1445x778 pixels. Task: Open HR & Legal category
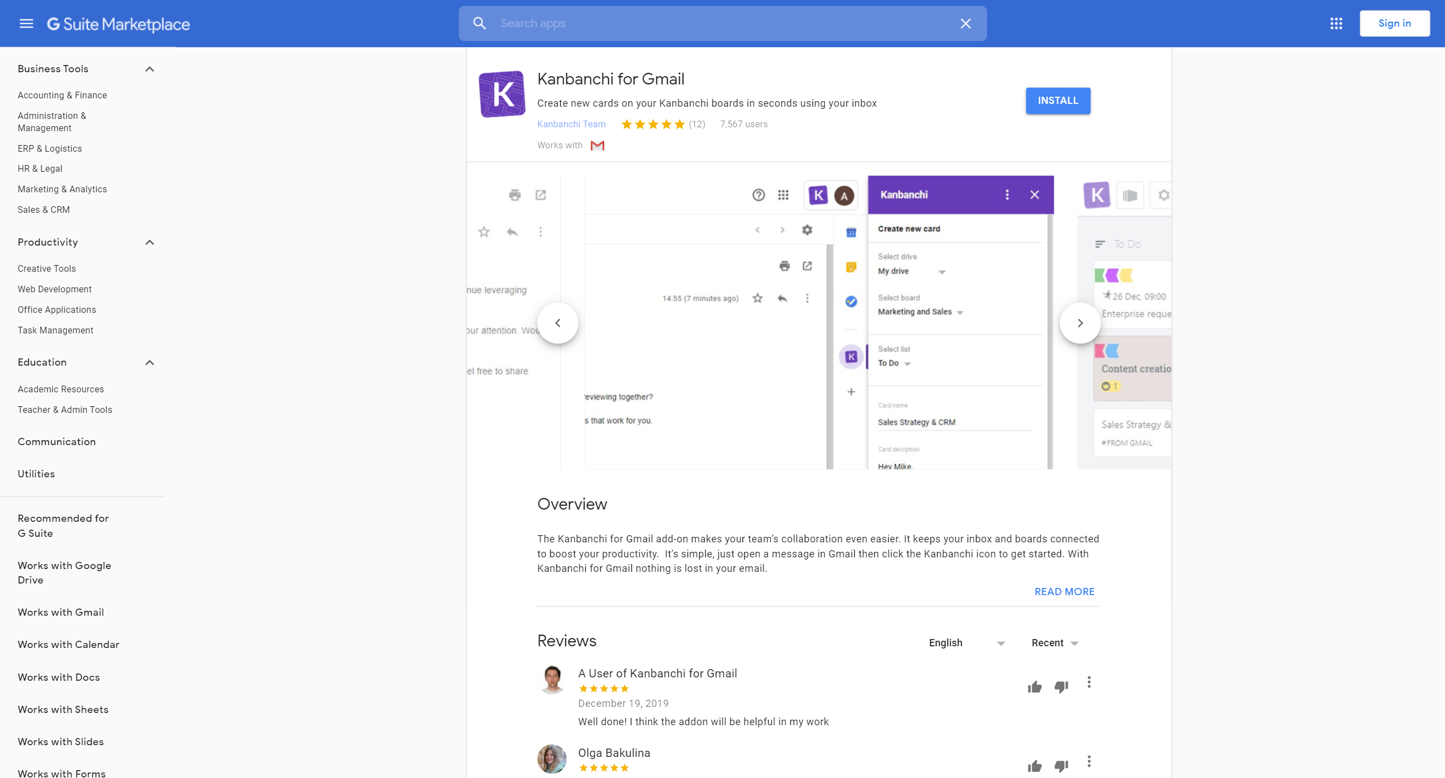(x=40, y=169)
